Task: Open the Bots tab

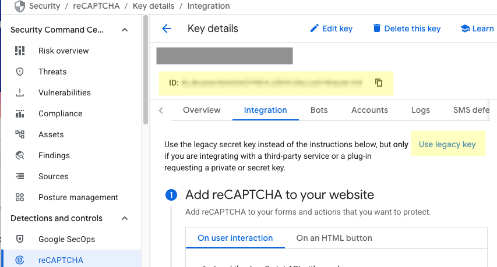Action: (x=319, y=110)
